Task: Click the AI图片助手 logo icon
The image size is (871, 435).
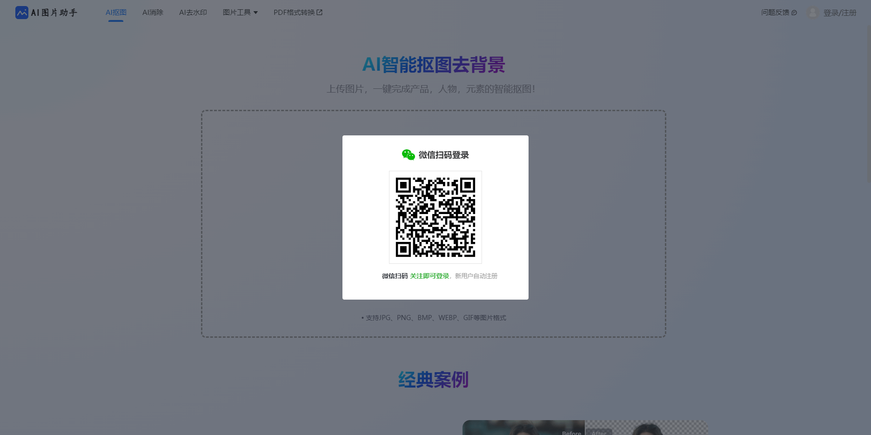Action: [x=22, y=13]
